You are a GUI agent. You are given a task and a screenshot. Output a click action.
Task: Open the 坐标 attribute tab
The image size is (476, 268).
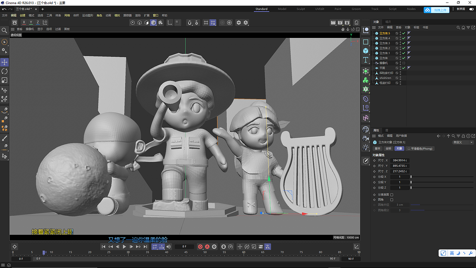388,149
